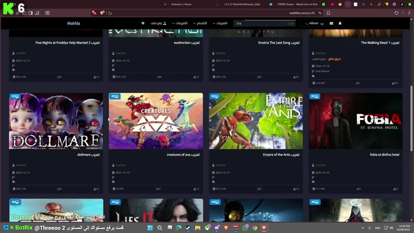Open Xbox app from the taskbar
The width and height of the screenshot is (414, 233).
pyautogui.click(x=207, y=228)
